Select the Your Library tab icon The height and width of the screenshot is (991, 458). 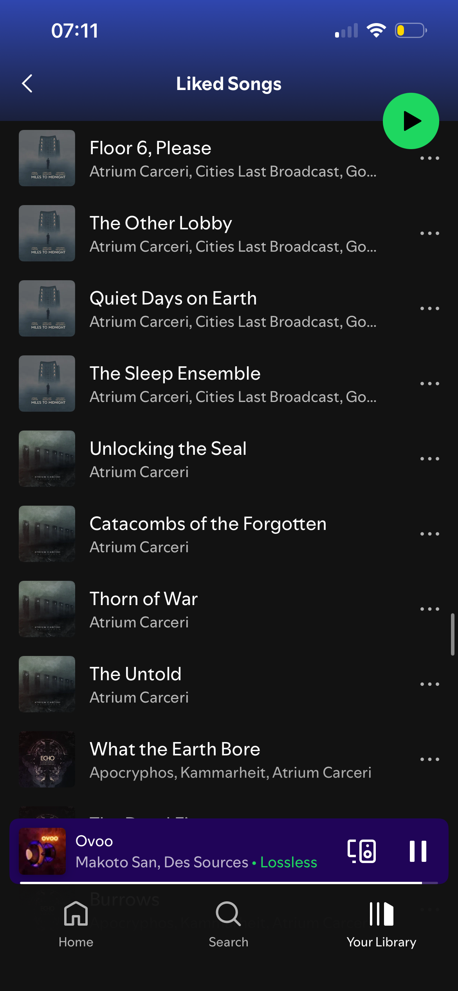(381, 914)
